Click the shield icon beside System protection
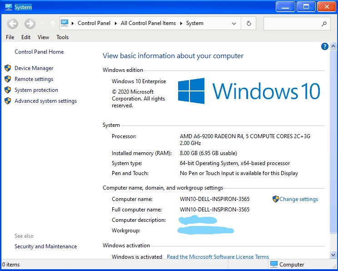This screenshot has width=338, height=271. [x=8, y=90]
